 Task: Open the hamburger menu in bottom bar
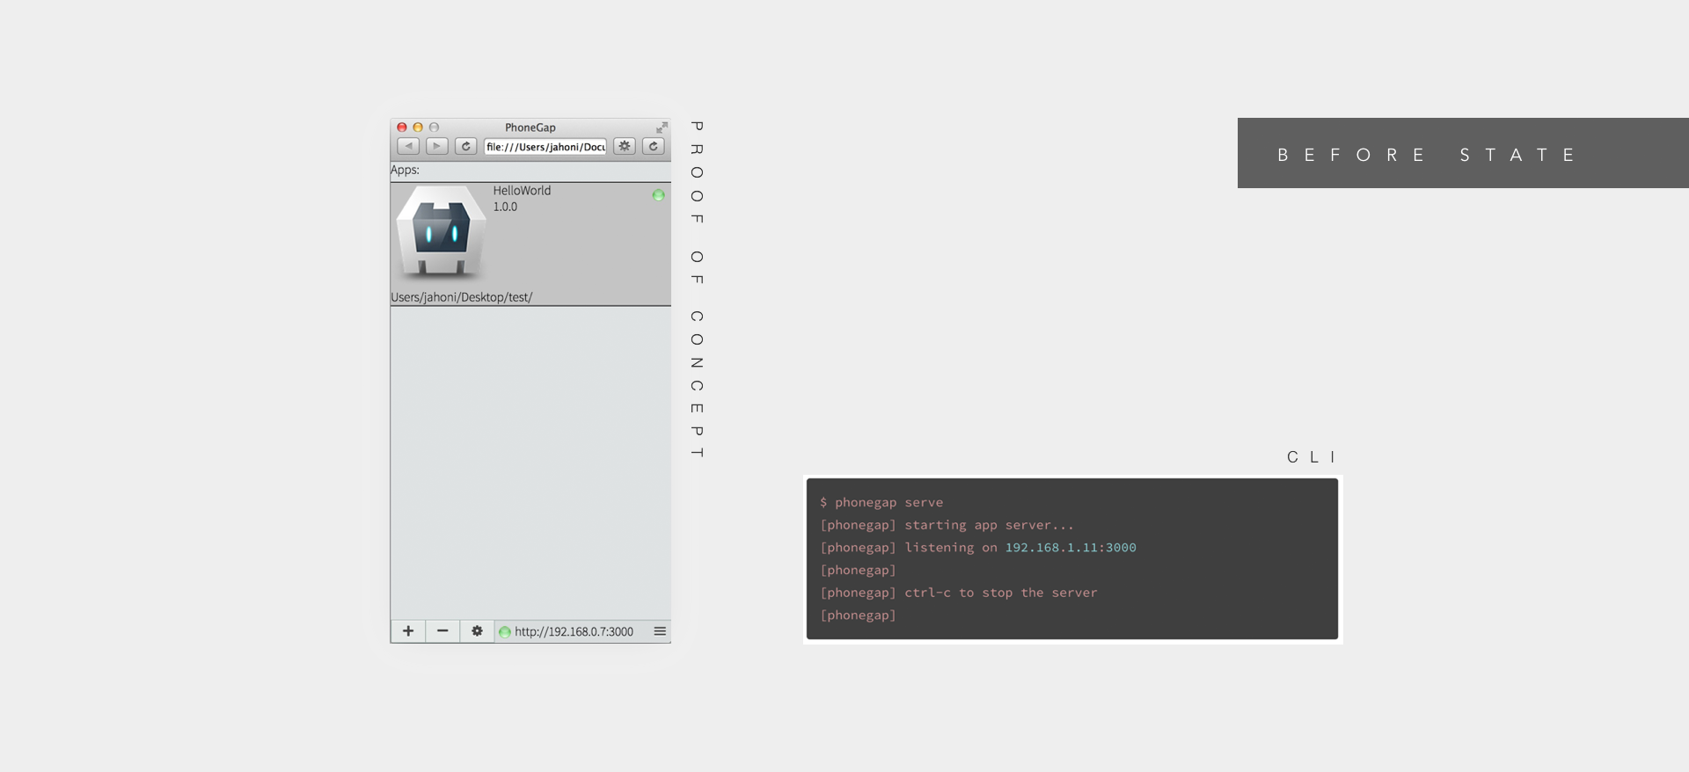(x=660, y=631)
